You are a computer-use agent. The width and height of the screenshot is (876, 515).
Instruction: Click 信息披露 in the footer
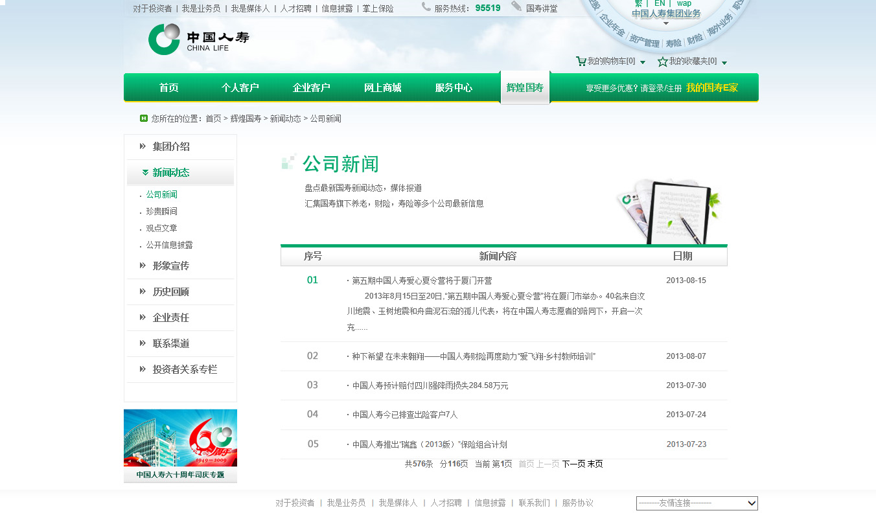point(490,503)
